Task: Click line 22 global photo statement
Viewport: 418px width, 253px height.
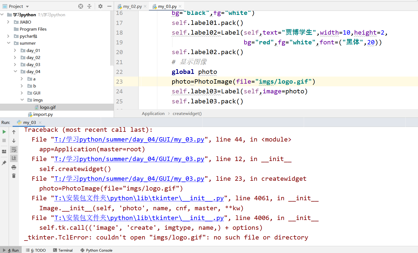Action: (x=194, y=72)
